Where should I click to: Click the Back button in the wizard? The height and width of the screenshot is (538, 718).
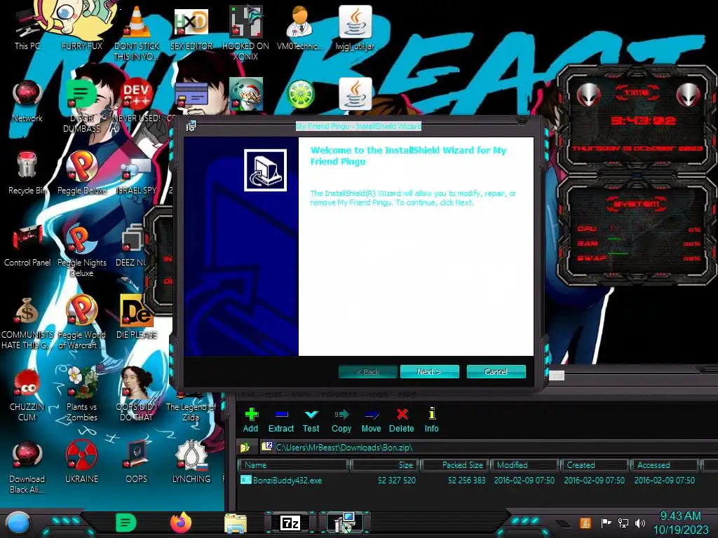367,372
